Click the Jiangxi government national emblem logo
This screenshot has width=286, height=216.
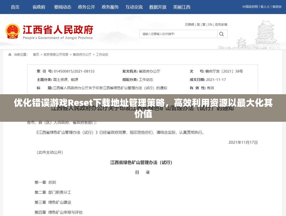(12, 31)
